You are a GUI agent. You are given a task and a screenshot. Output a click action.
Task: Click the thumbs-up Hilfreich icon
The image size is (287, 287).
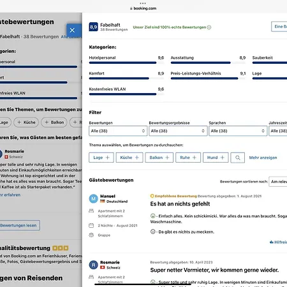click(x=272, y=242)
